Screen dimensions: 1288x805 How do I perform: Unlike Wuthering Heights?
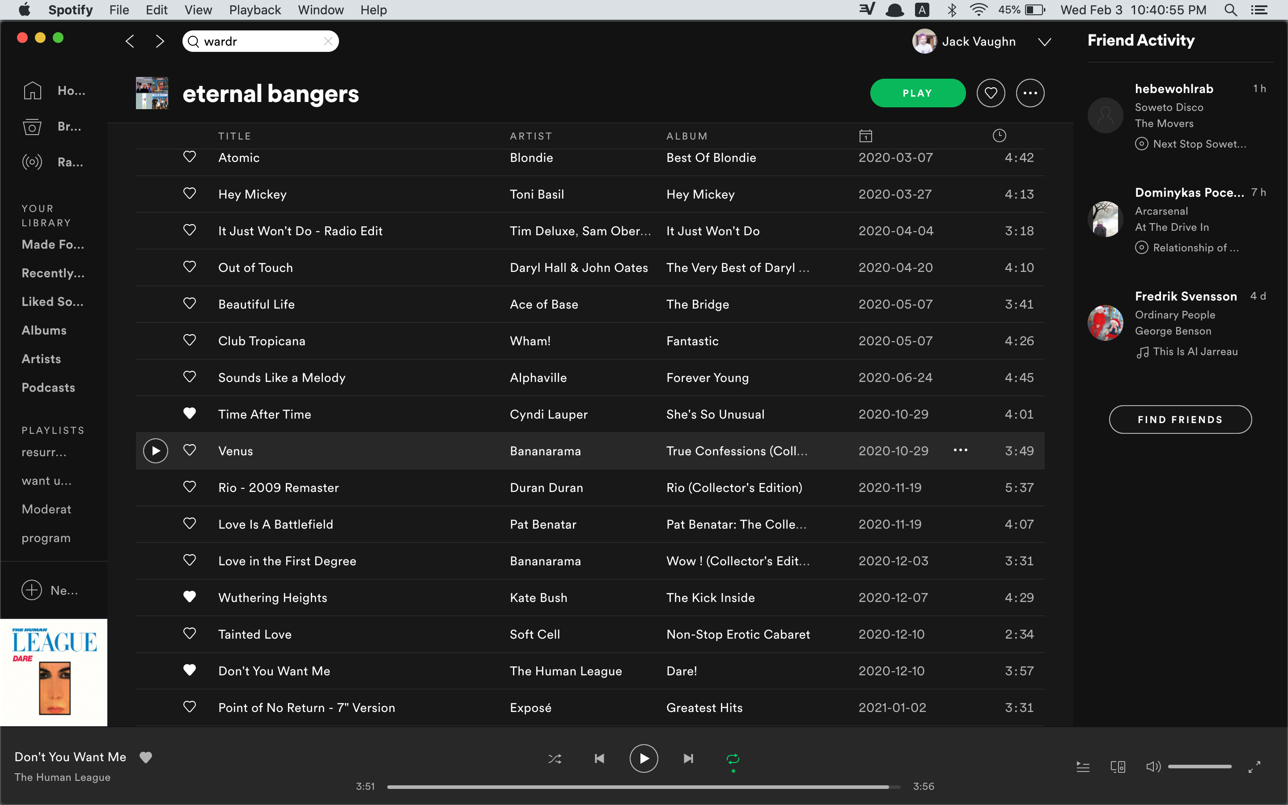point(190,596)
